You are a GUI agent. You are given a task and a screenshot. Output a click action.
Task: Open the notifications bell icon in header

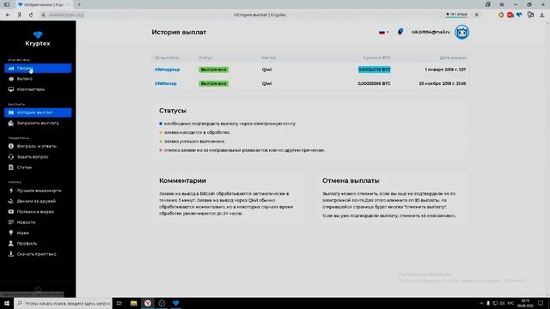click(x=400, y=32)
